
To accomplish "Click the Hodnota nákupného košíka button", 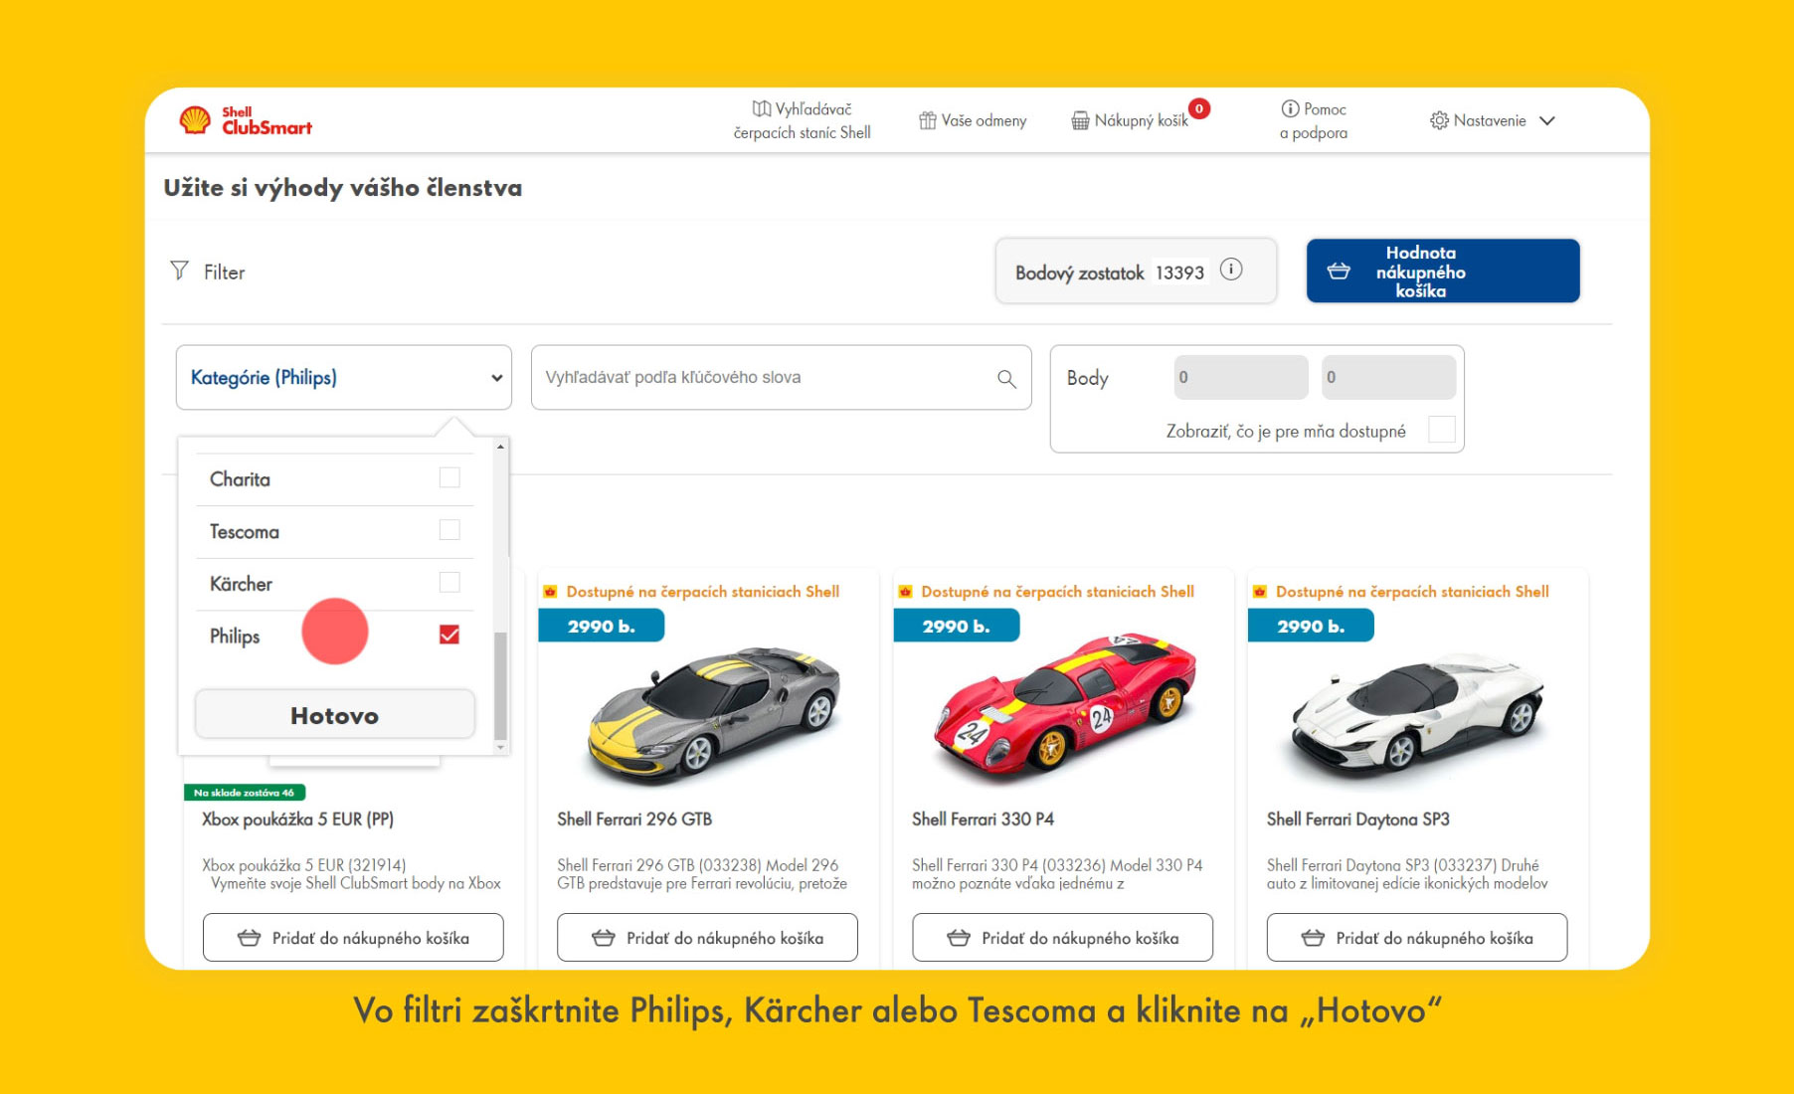I will [1443, 271].
